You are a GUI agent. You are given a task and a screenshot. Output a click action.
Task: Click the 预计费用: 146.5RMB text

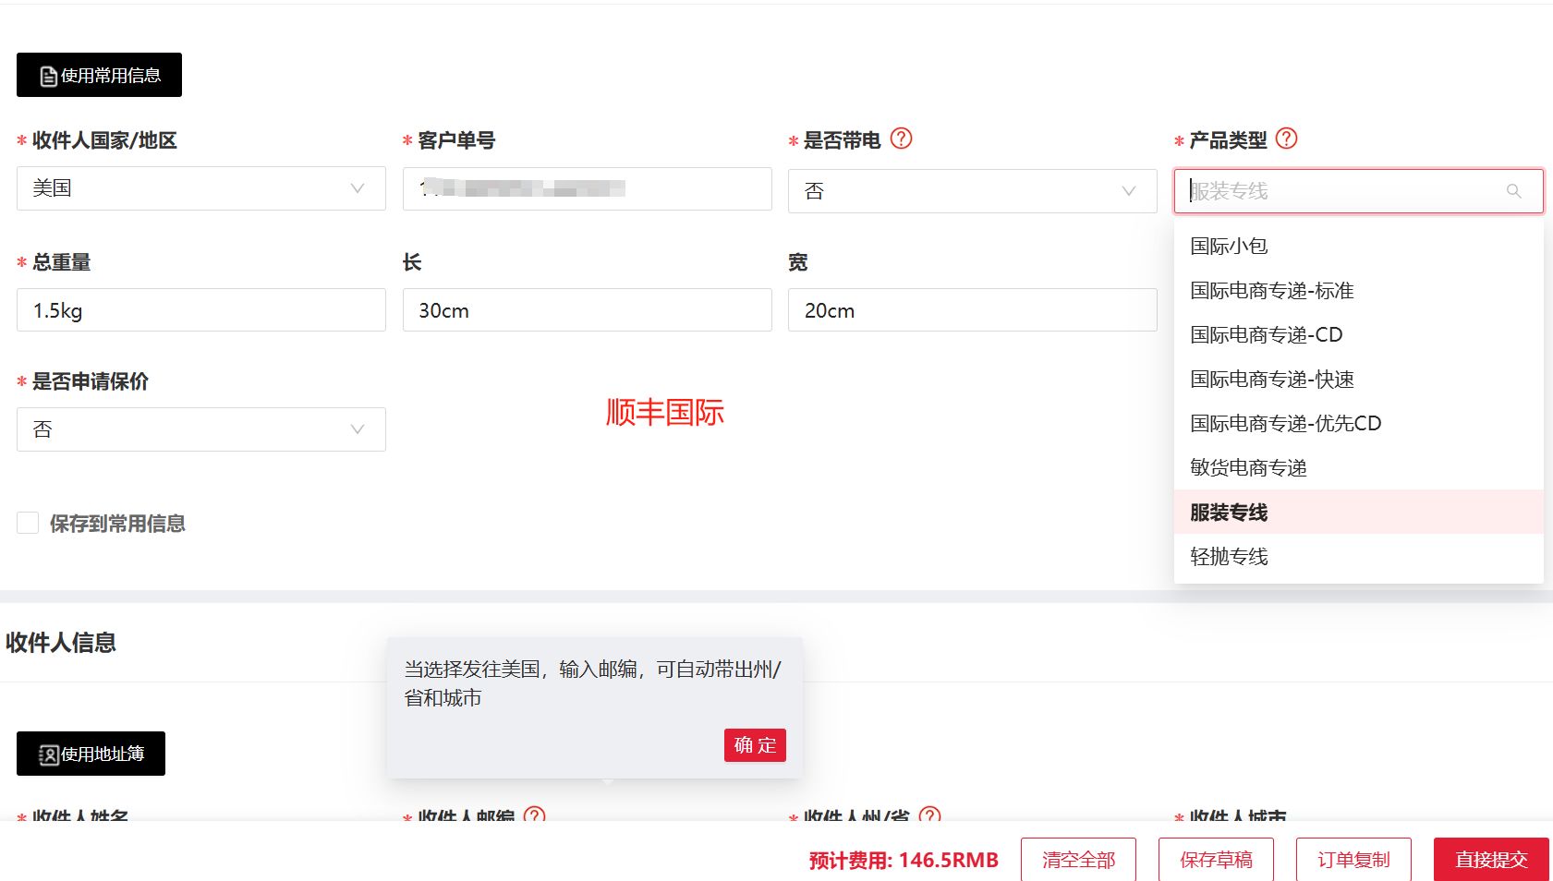click(x=904, y=861)
